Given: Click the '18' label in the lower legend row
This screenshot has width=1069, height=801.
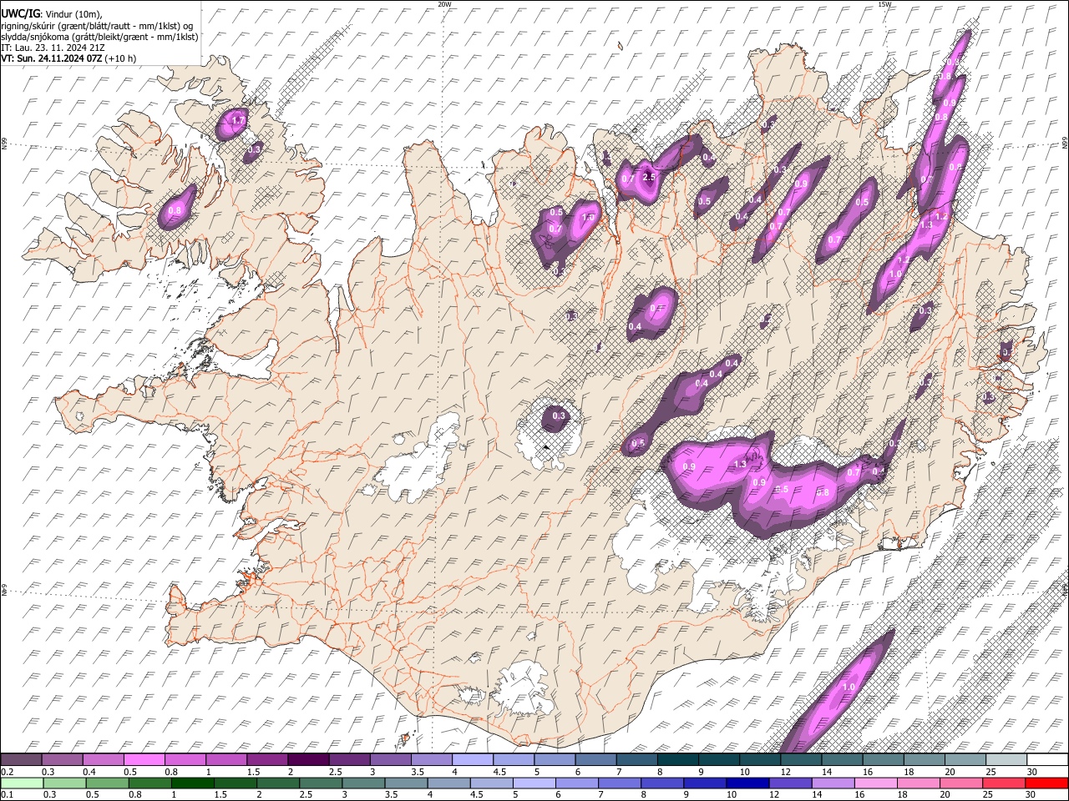Looking at the screenshot, I should tap(902, 795).
